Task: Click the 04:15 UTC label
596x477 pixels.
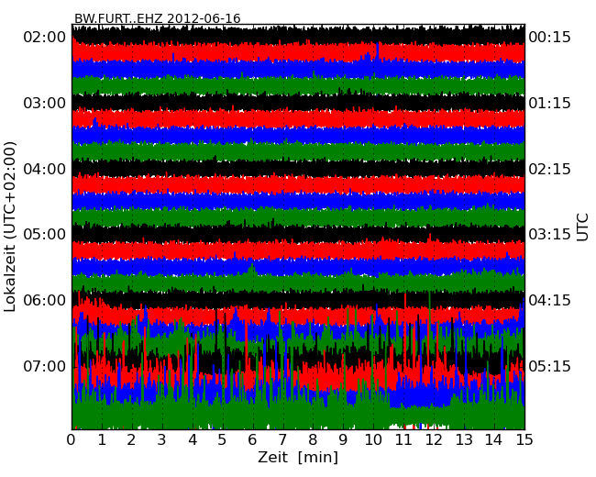Action: (549, 301)
